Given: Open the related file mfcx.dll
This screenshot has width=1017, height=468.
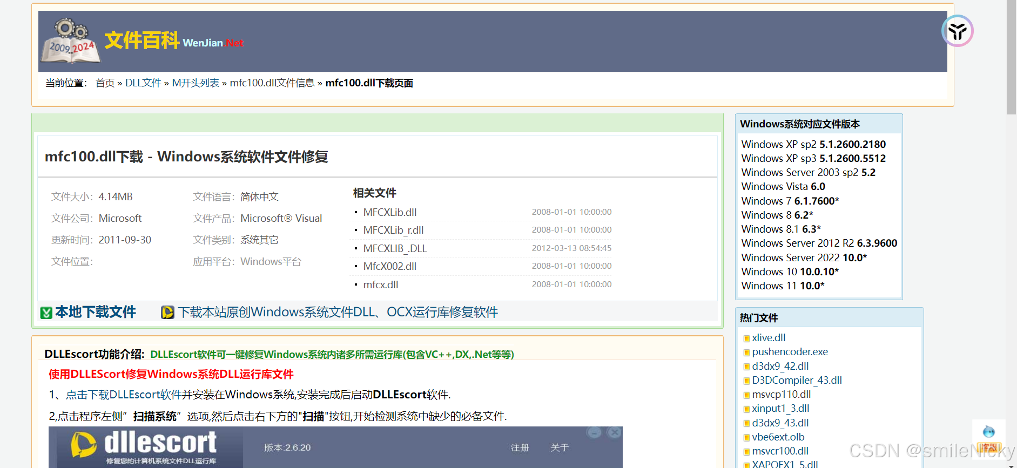Looking at the screenshot, I should pyautogui.click(x=381, y=284).
